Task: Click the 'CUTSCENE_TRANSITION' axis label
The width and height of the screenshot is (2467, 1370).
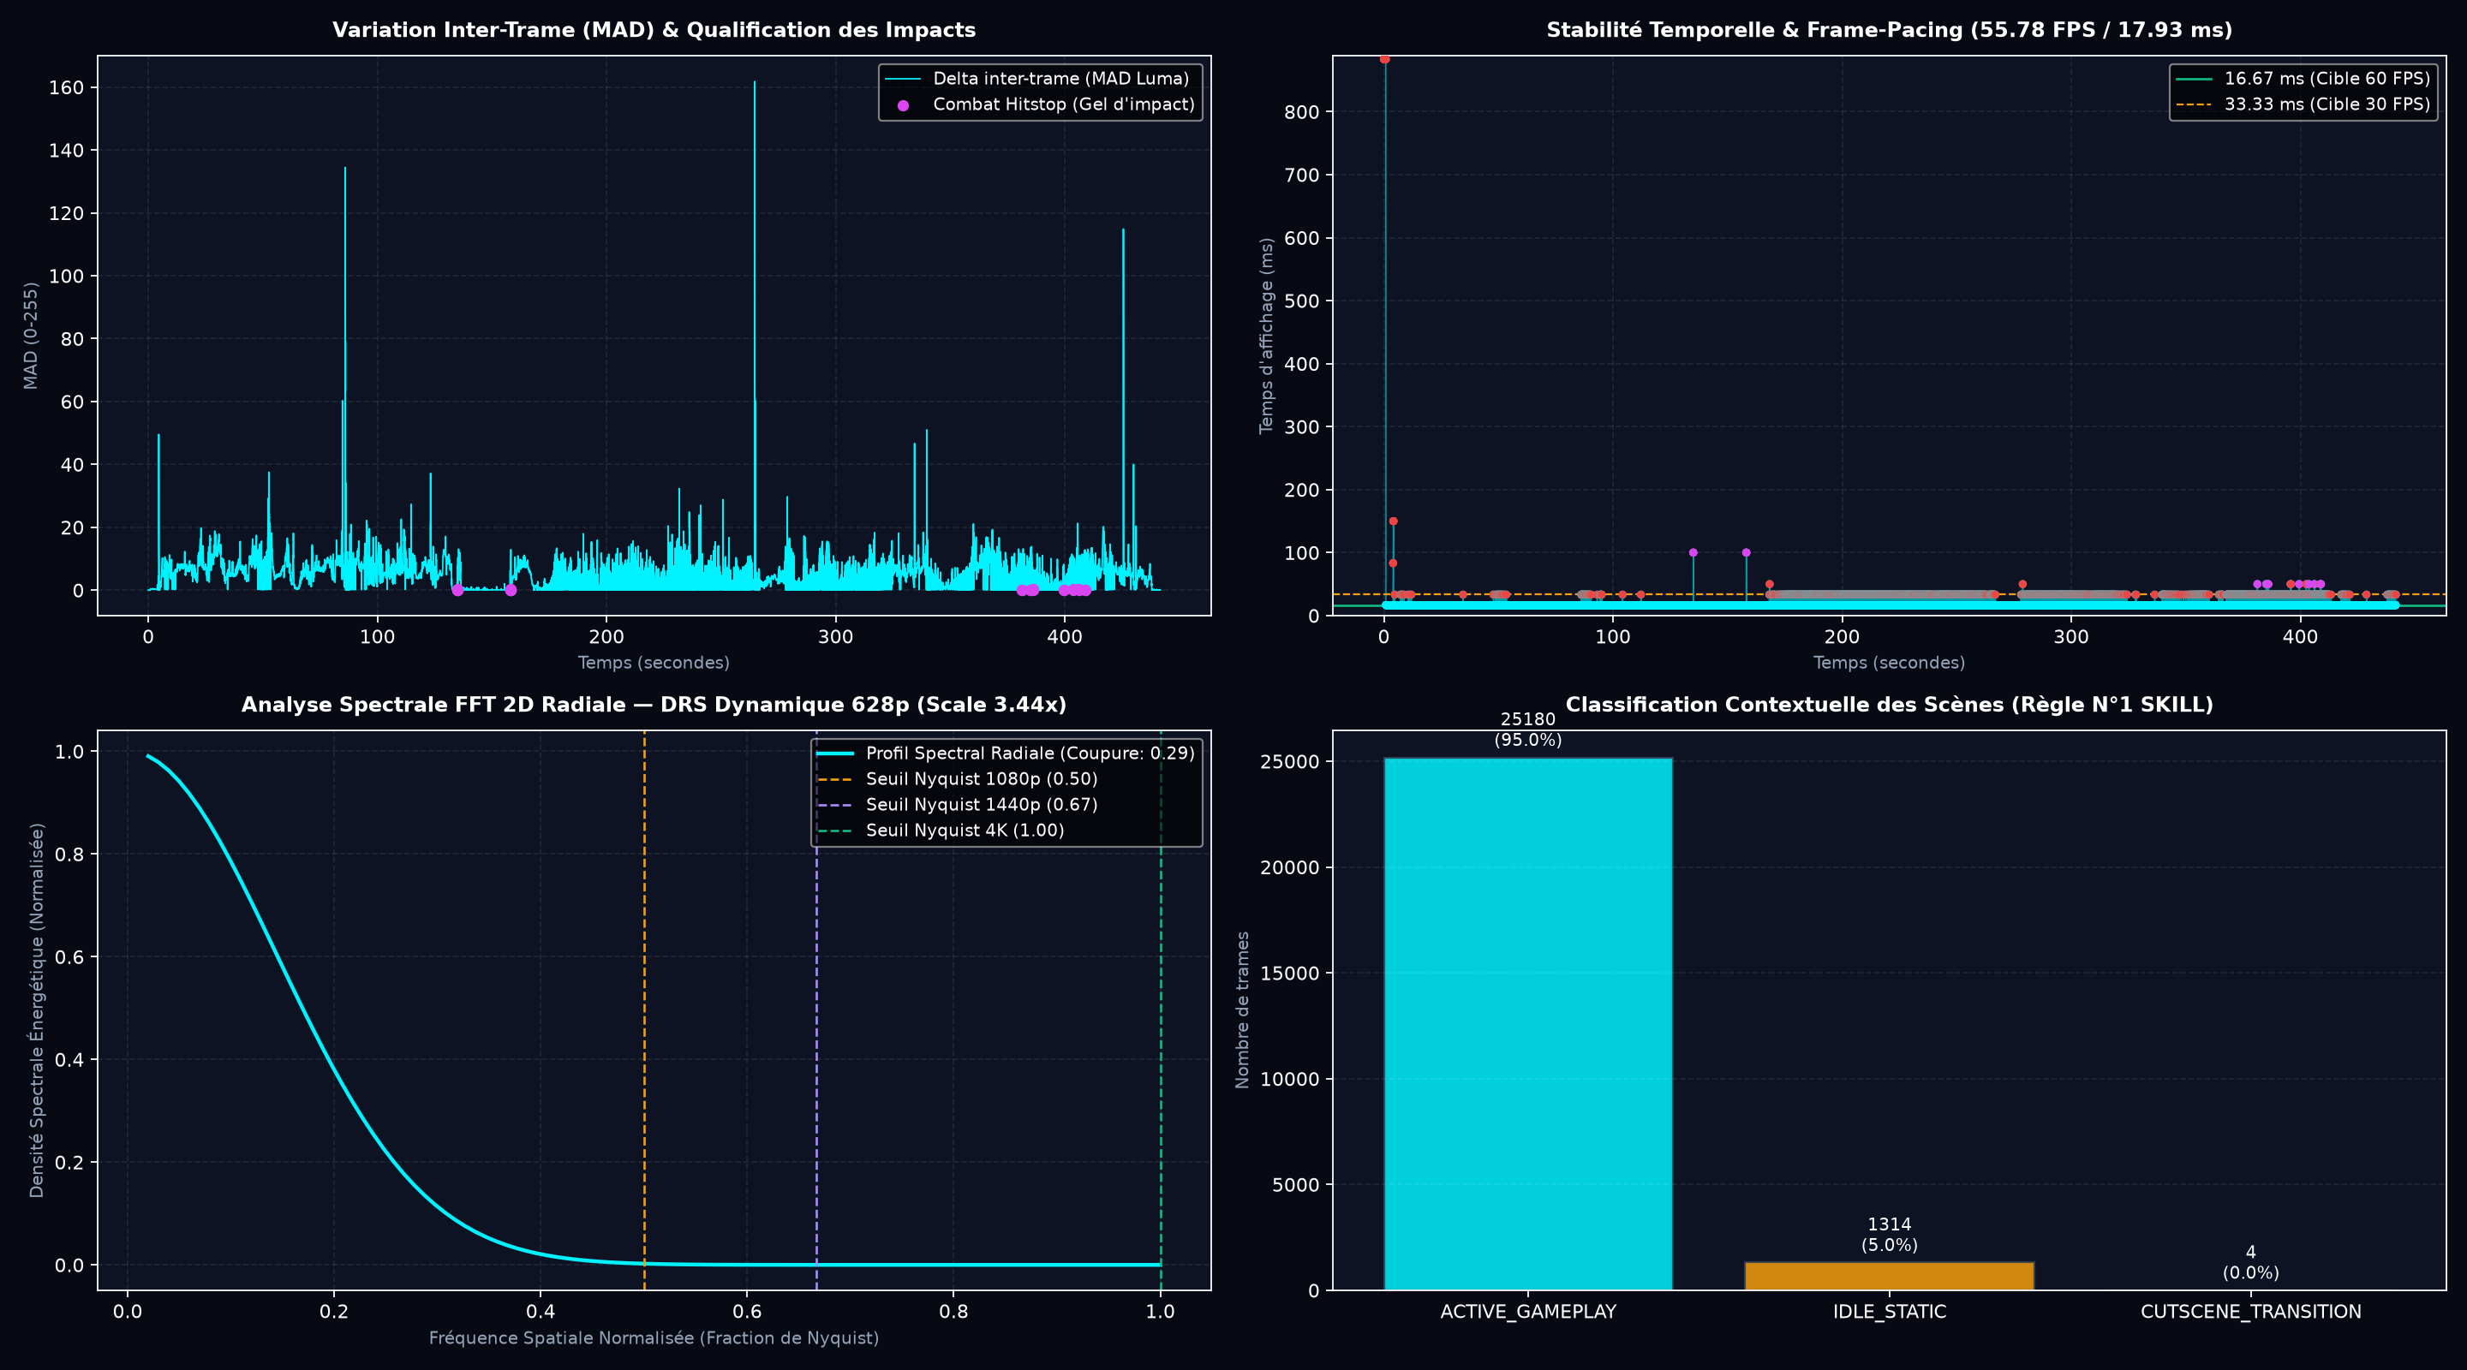Action: (2250, 1313)
